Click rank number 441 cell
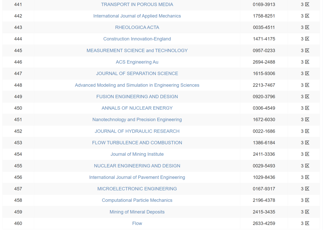The image size is (323, 230). click(x=18, y=4)
